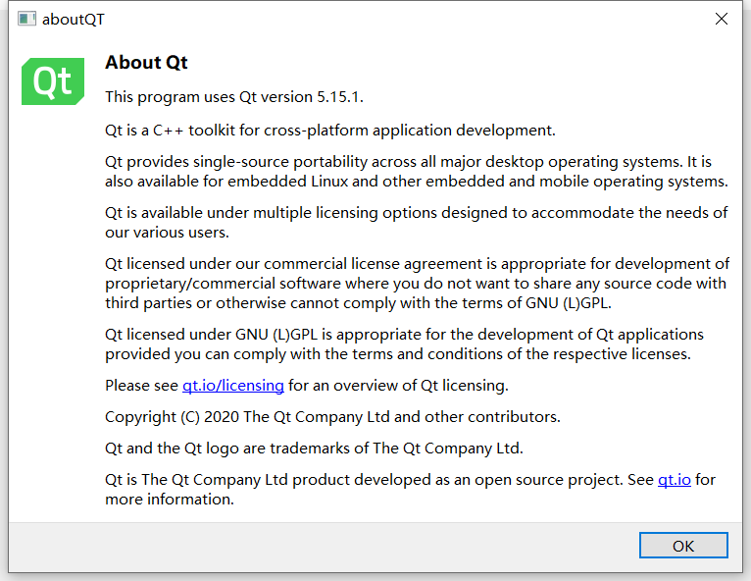751x581 pixels.
Task: Click the C++ toolkit sentence
Action: click(x=329, y=130)
